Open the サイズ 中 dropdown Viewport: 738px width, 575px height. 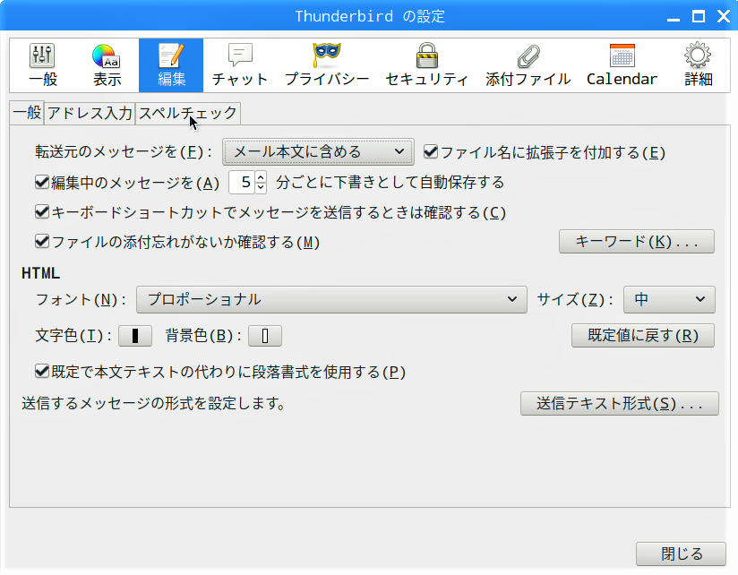click(669, 300)
